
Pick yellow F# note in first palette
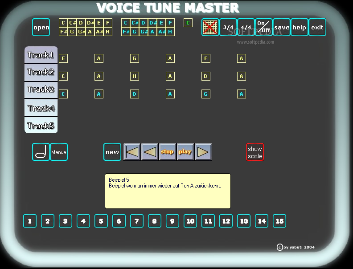click(x=63, y=32)
